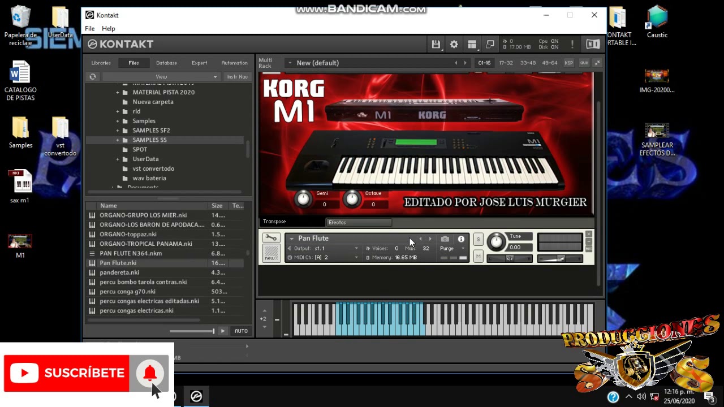Toggle the Instr Nav button
This screenshot has width=724, height=407.
[237, 76]
